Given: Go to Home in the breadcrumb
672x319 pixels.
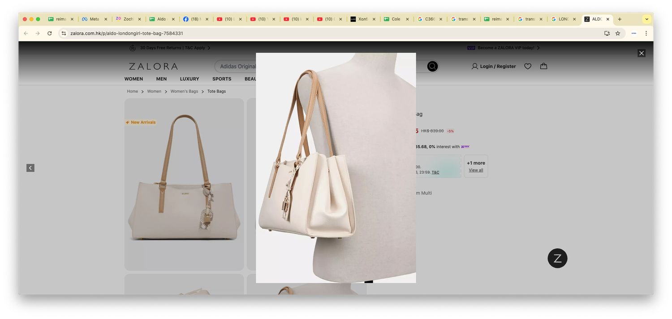Looking at the screenshot, I should point(132,91).
